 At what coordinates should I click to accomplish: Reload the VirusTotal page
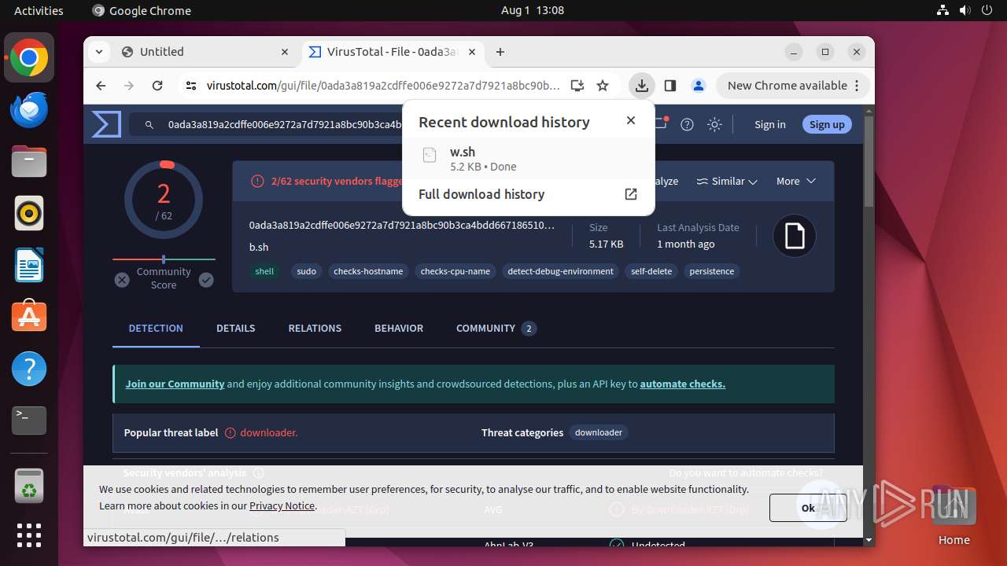click(x=157, y=86)
